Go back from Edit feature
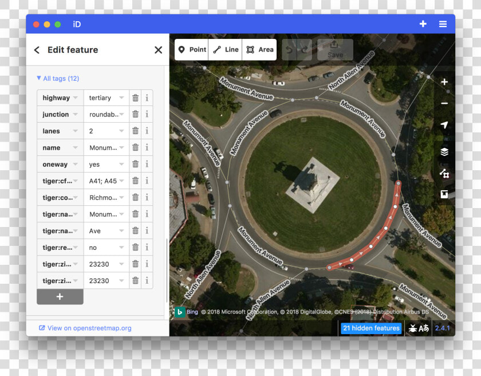Screen dimensions: 481x376 [37, 50]
